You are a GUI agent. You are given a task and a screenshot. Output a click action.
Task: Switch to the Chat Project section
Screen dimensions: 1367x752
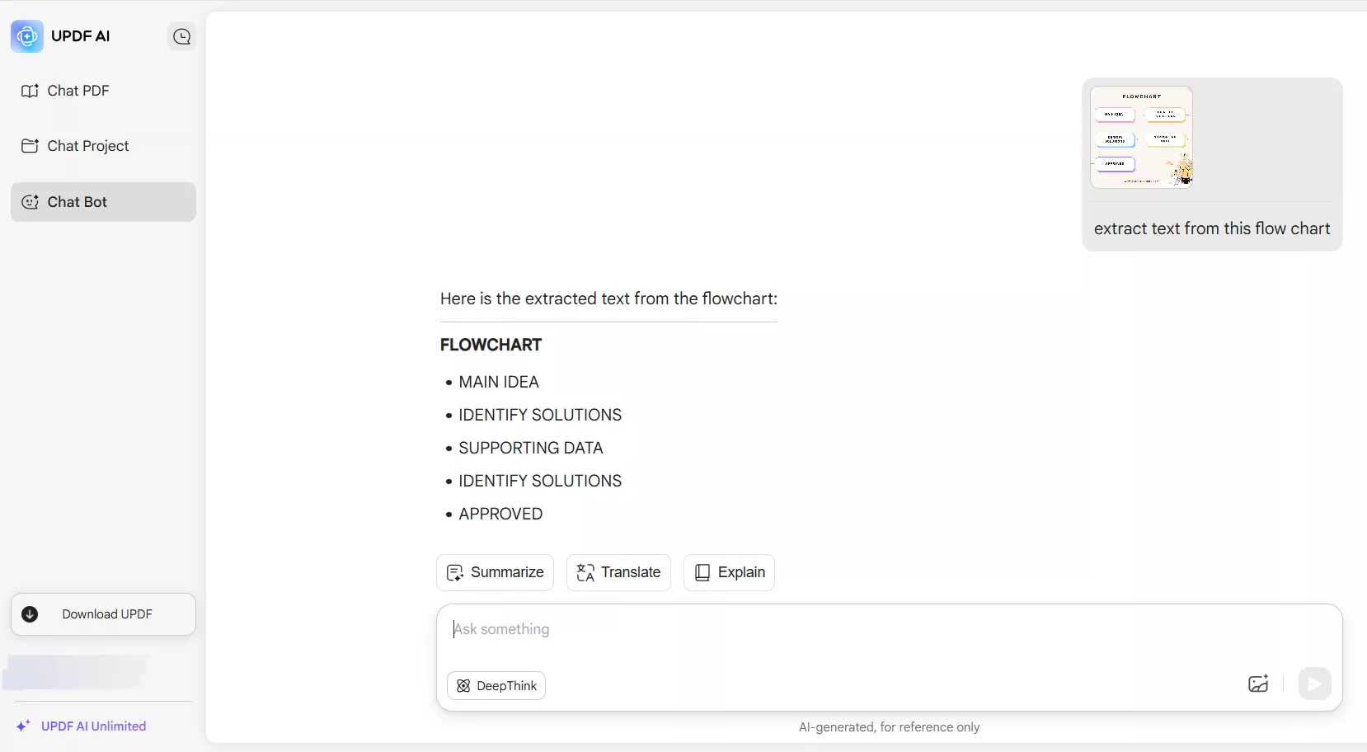coord(88,146)
